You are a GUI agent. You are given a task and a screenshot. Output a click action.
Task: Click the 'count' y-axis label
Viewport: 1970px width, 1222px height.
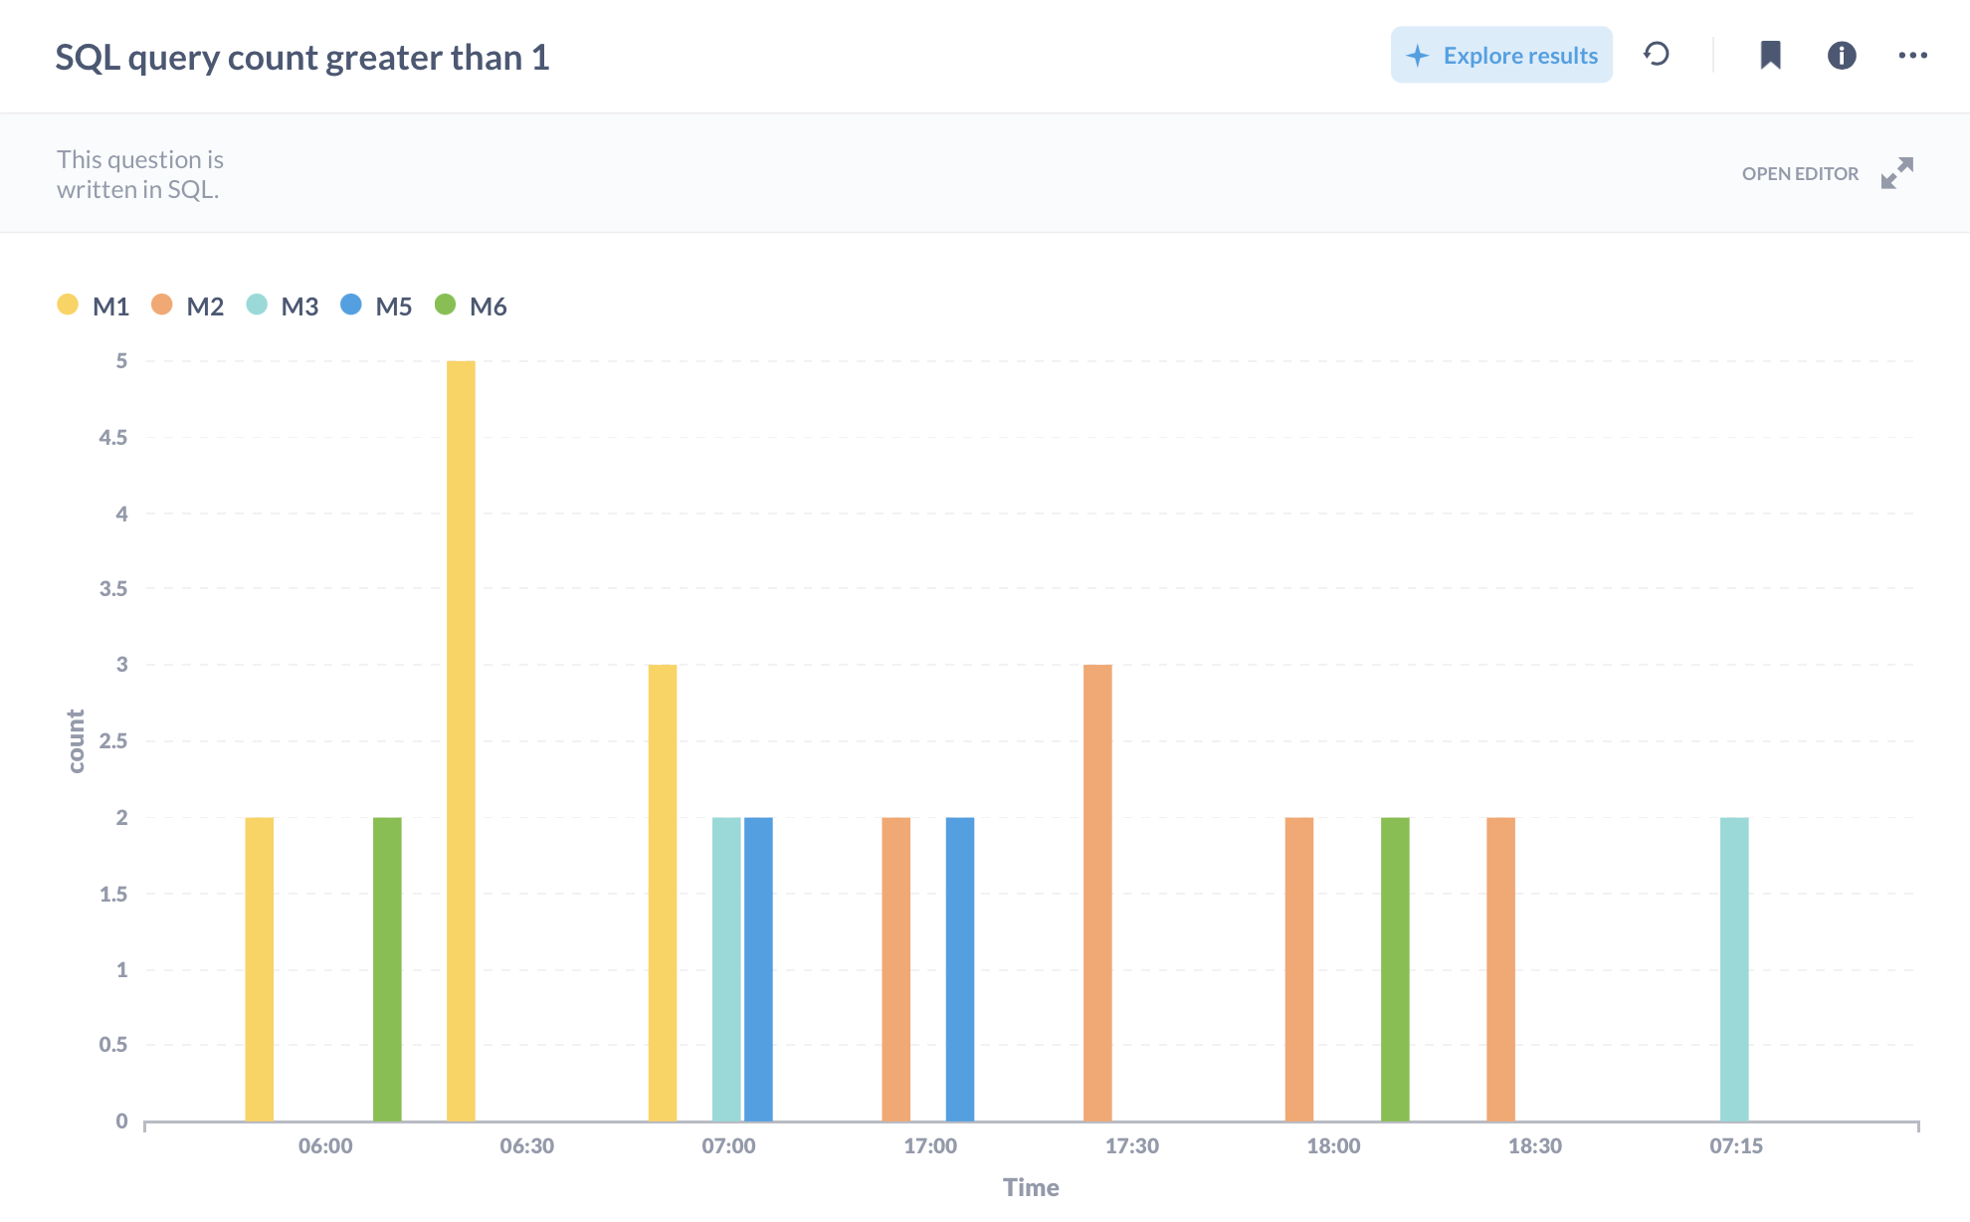click(76, 741)
